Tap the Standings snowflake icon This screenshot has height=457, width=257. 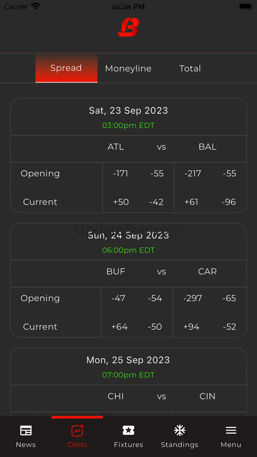[x=180, y=430]
